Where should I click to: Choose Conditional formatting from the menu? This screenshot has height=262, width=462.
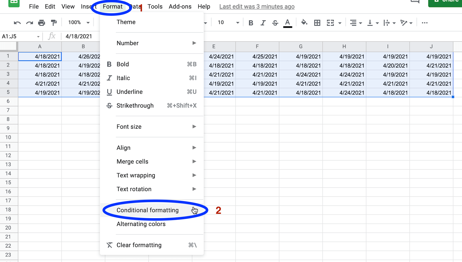pos(148,210)
